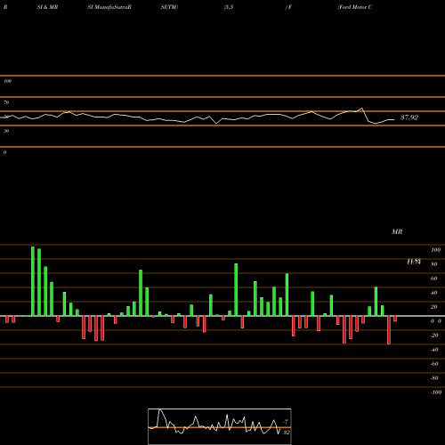Click the 'SI(TM)' header text
Image resolution: width=445 pixels, height=445 pixels.
click(169, 7)
